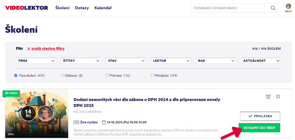The image size is (295, 140).
Task: Toggle the Moje školení checkbox
Action: pos(15,76)
